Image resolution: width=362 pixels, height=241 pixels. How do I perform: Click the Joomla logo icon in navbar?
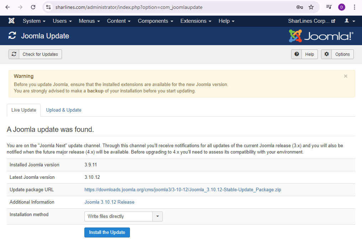pos(11,21)
